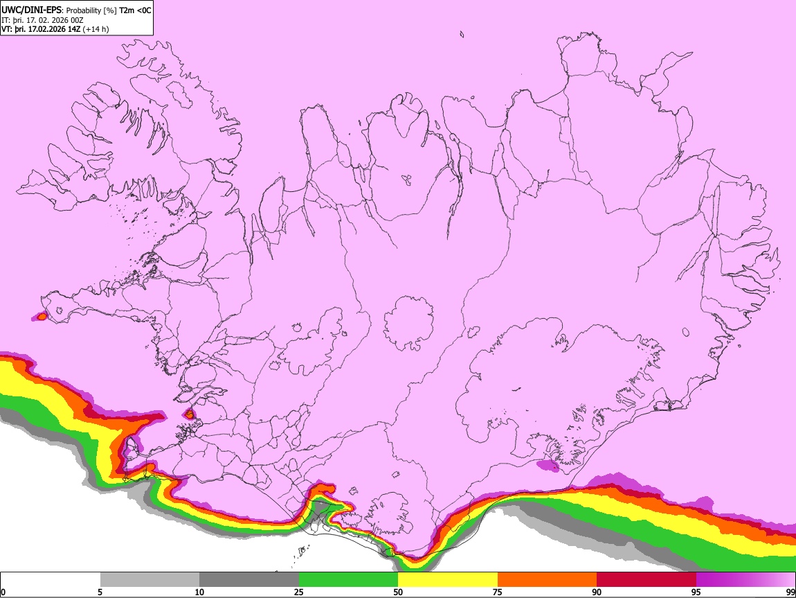796x598 pixels.
Task: Click the legend tick label '0'
Action: (x=3, y=592)
